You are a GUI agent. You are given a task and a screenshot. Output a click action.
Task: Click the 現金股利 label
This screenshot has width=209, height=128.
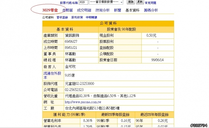click(x=106, y=36)
